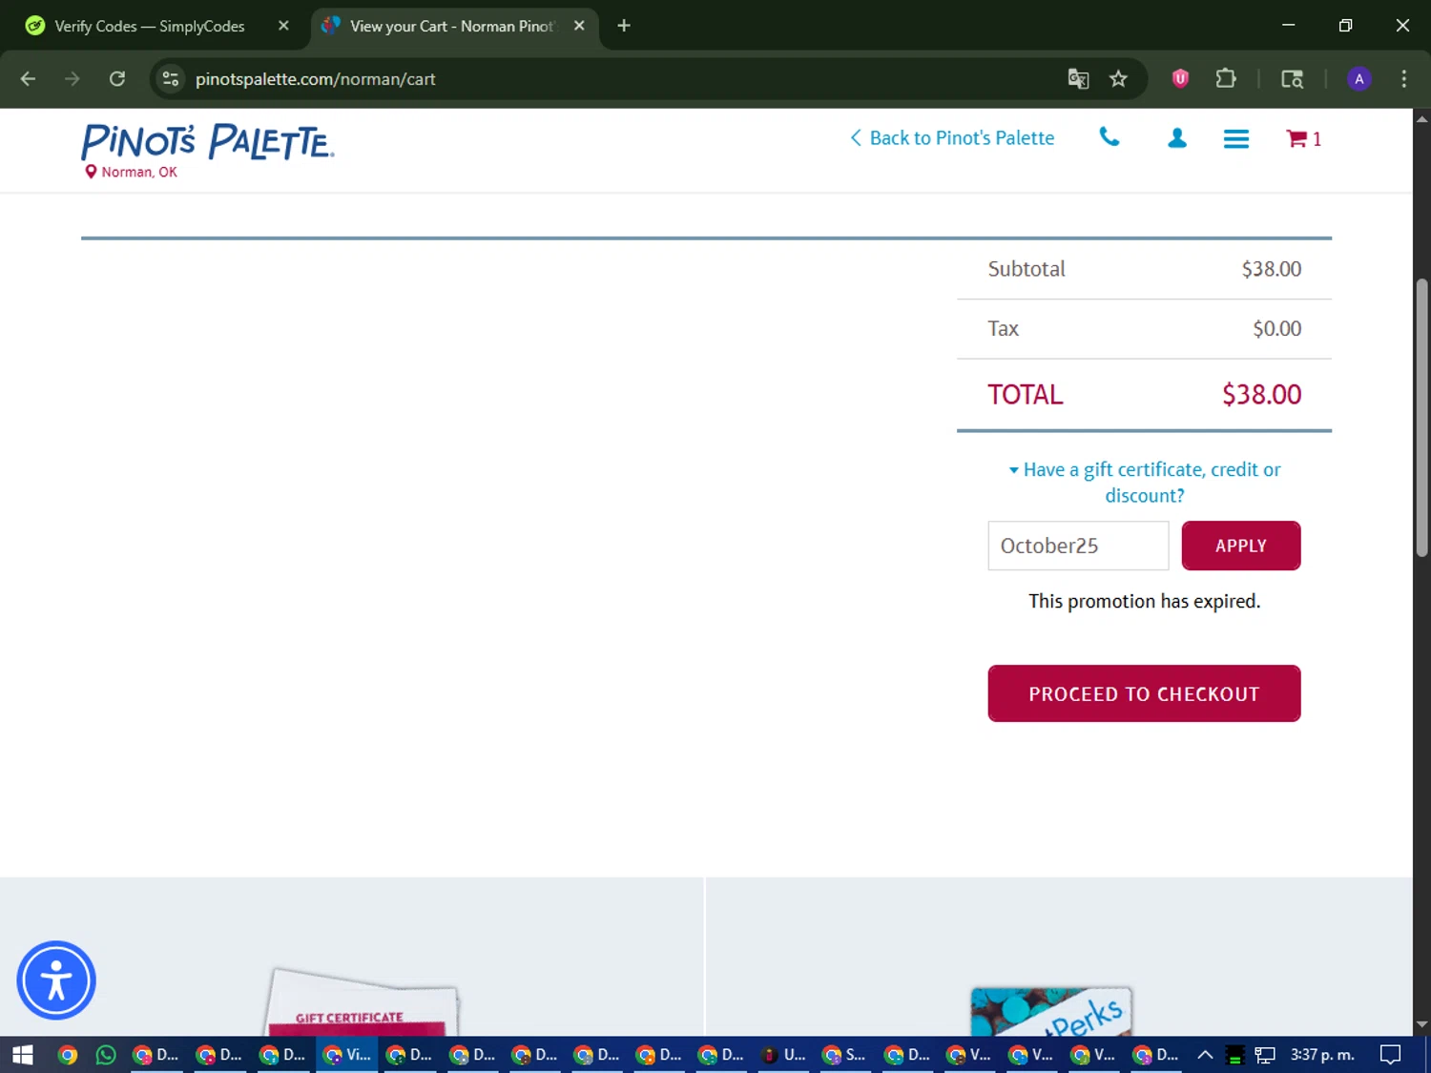Click 'This promotion has expired.' message

tap(1144, 601)
